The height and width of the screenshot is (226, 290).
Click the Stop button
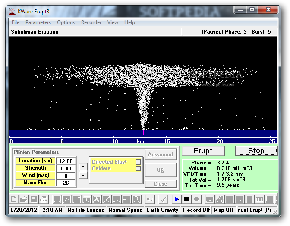[256, 151]
